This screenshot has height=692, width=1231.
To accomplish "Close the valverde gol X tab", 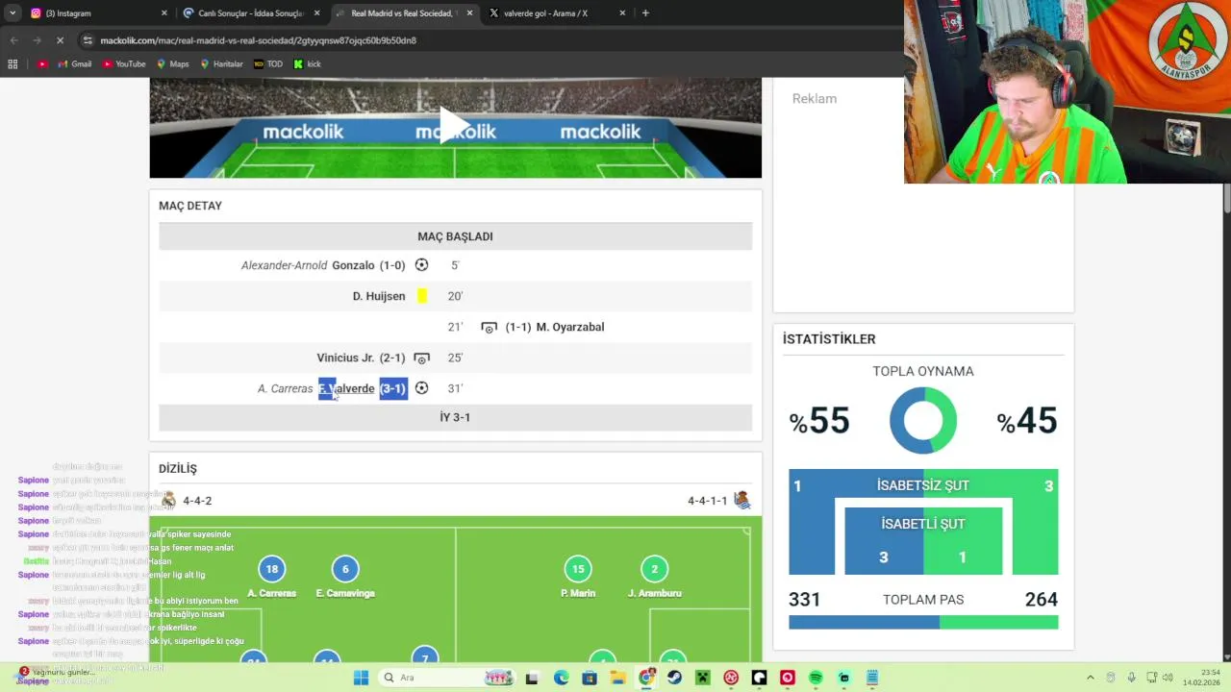I will coord(622,13).
